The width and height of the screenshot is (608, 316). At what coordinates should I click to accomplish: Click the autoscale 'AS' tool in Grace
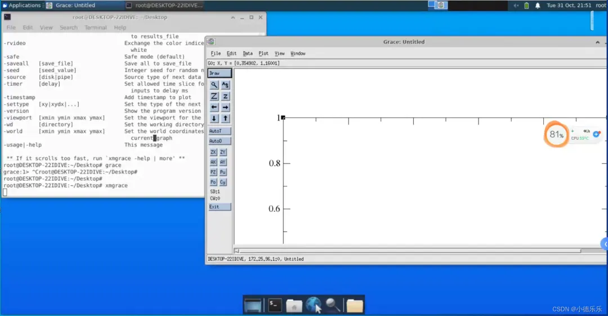point(225,84)
